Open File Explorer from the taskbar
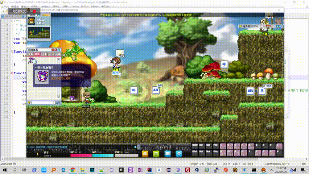 coord(82,170)
